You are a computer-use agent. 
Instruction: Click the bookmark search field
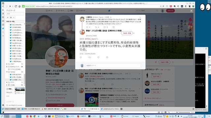(15, 14)
